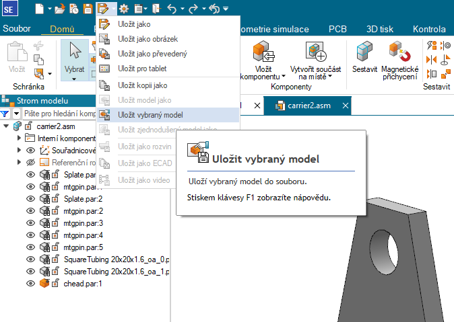
Task: Toggle visibility of mtgpin.par:3
Action: coord(30,223)
